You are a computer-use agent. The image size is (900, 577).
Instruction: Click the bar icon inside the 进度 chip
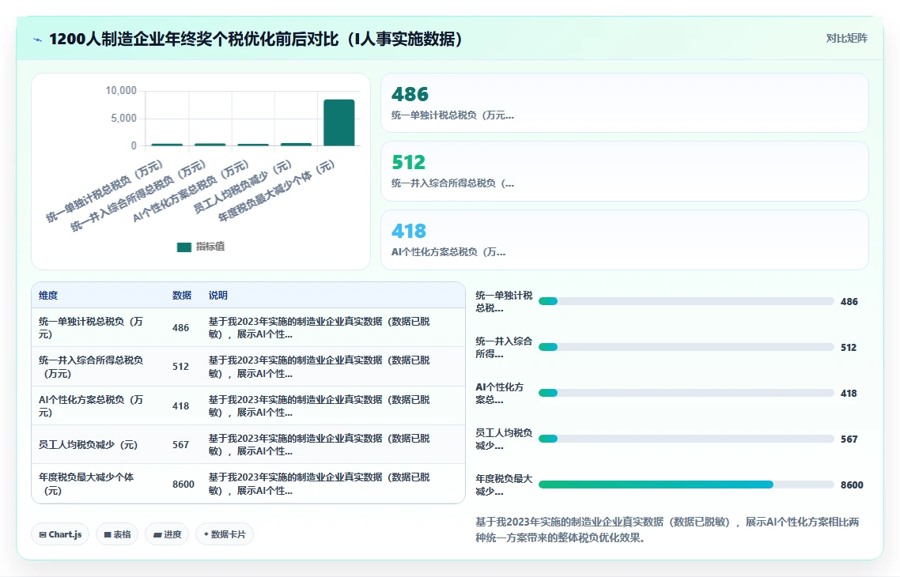tap(157, 535)
